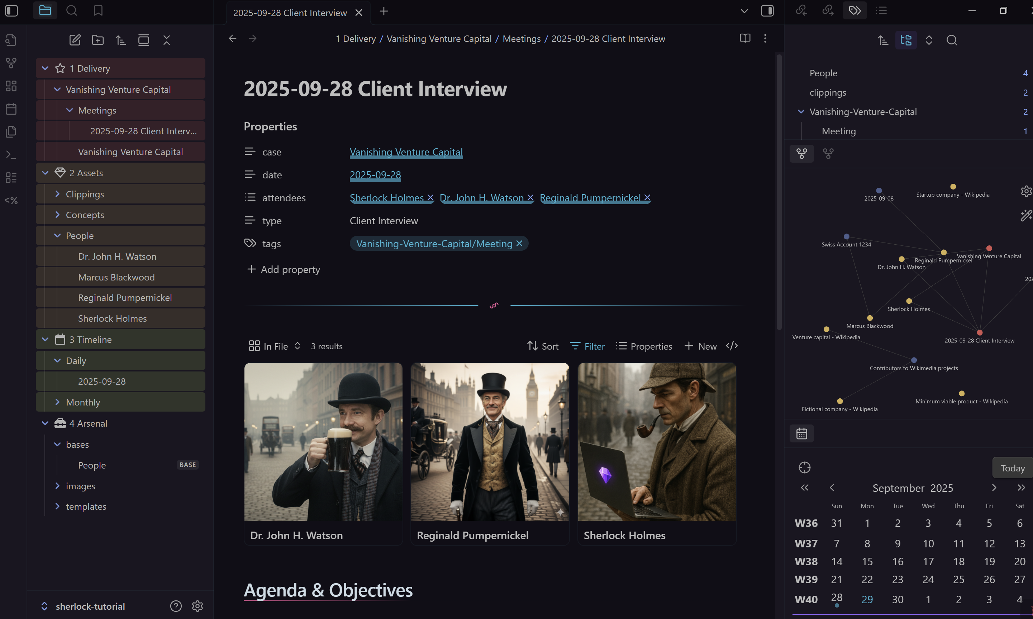Open the daily note calendar icon in left ribbon
Image resolution: width=1033 pixels, height=619 pixels.
pyautogui.click(x=10, y=109)
